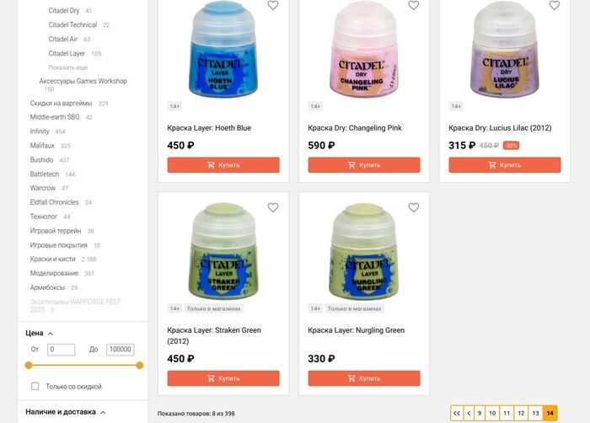Screen dimensions: 590x423
Task: Enable Только со скидкой checkbox
Action: pyautogui.click(x=35, y=386)
